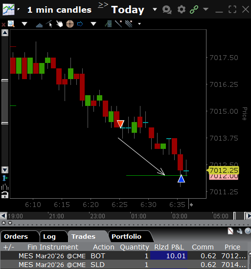Click the upper handle of vertical price slider
The width and height of the screenshot is (251, 269).
[5, 80]
